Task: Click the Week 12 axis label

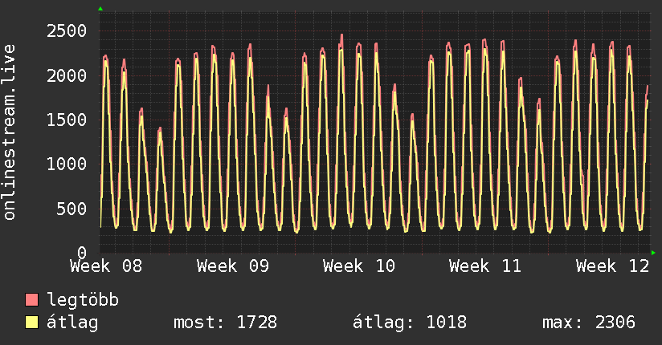Action: pos(612,266)
